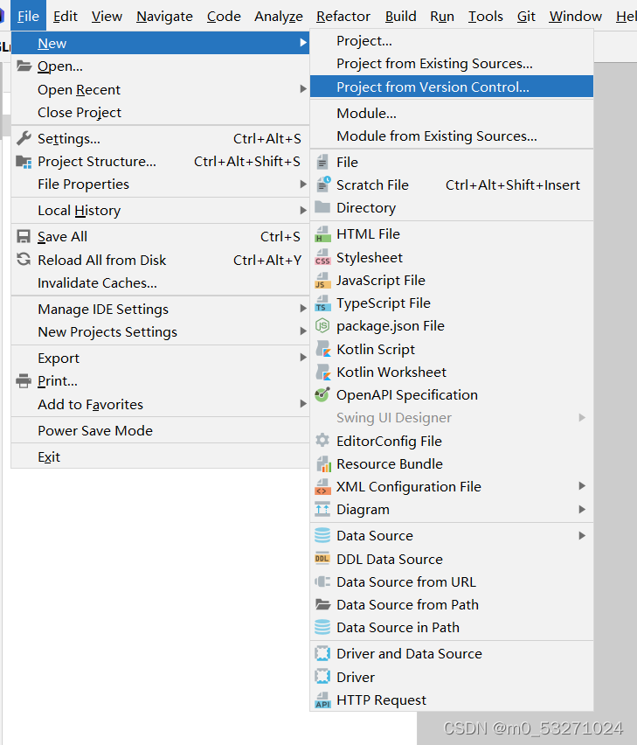Toggle Power Save Mode

[x=160, y=430]
